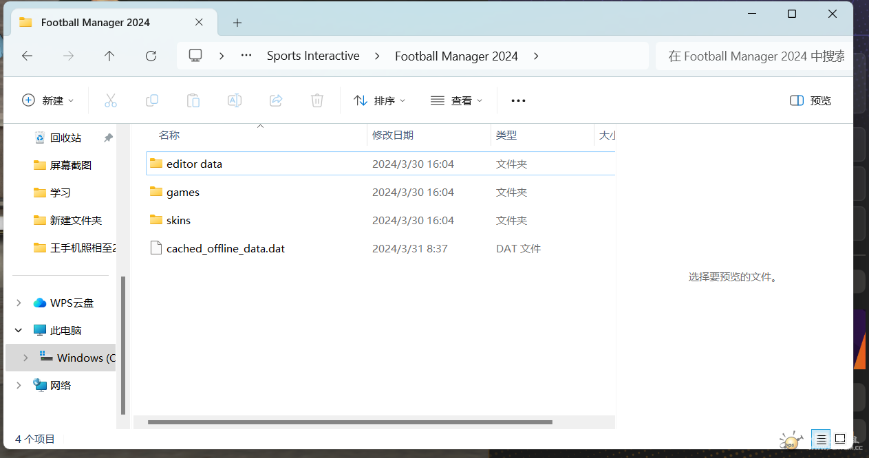The width and height of the screenshot is (869, 458).
Task: Click the forward navigation arrow
Action: (68, 56)
